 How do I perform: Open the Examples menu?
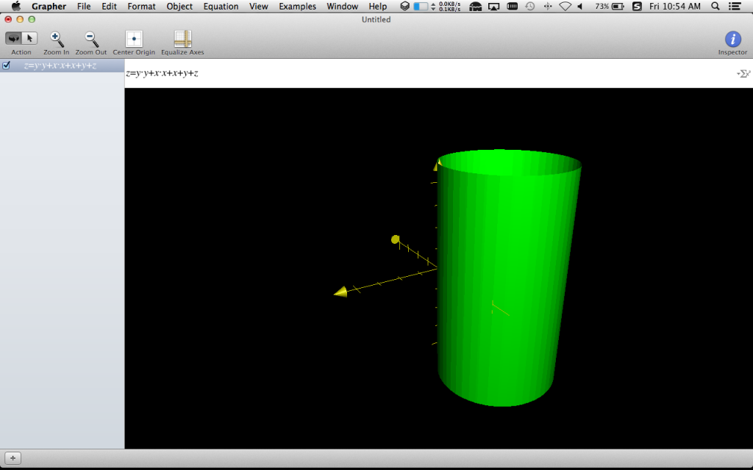pos(297,7)
